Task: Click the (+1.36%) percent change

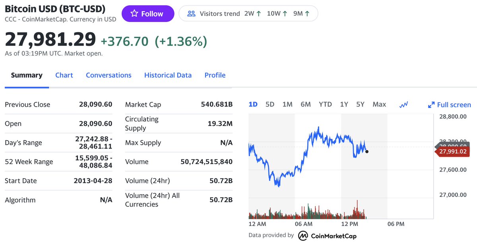Action: [x=181, y=41]
